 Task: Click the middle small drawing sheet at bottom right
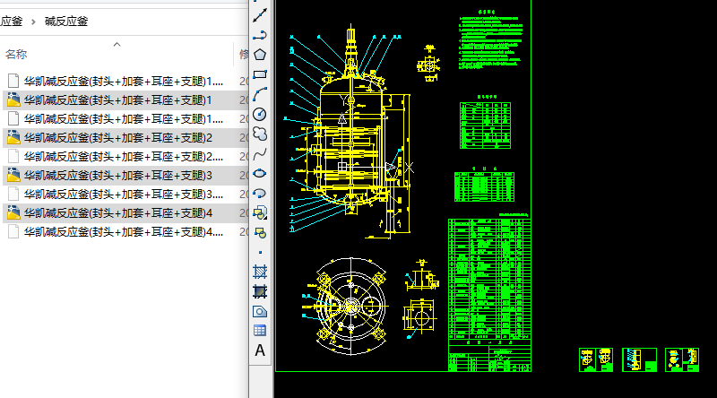tap(639, 359)
